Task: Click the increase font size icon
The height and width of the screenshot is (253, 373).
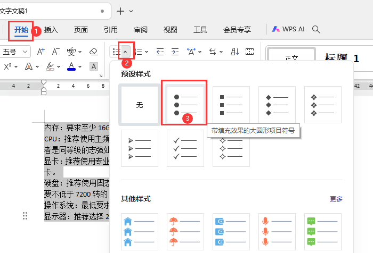Action: coord(41,52)
